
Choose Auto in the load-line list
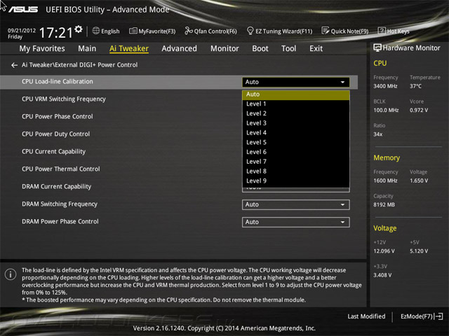296,94
